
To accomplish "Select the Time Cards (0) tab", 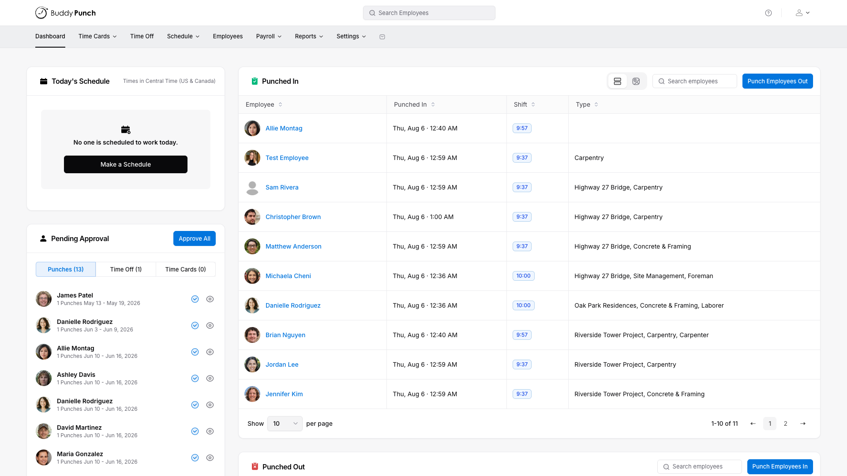I will click(x=186, y=269).
